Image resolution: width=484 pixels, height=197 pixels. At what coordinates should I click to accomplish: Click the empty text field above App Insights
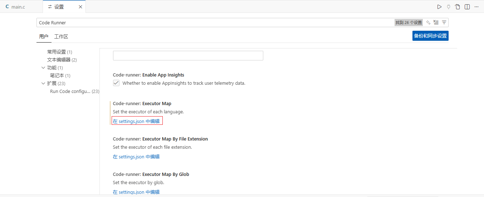(188, 55)
